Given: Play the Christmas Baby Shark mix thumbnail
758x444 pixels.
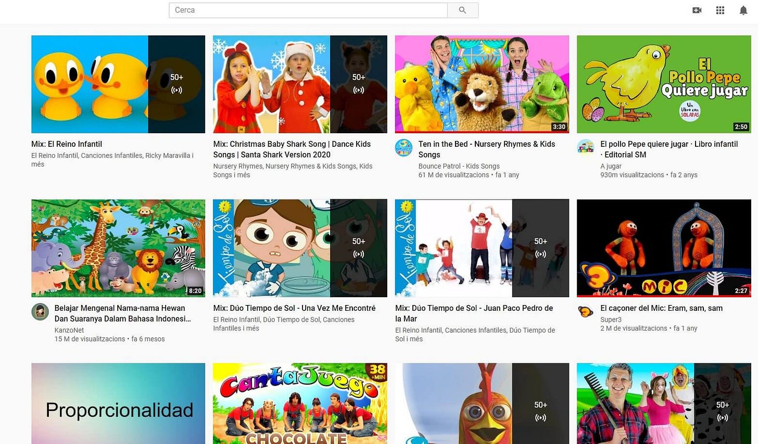Looking at the screenshot, I should click(300, 84).
